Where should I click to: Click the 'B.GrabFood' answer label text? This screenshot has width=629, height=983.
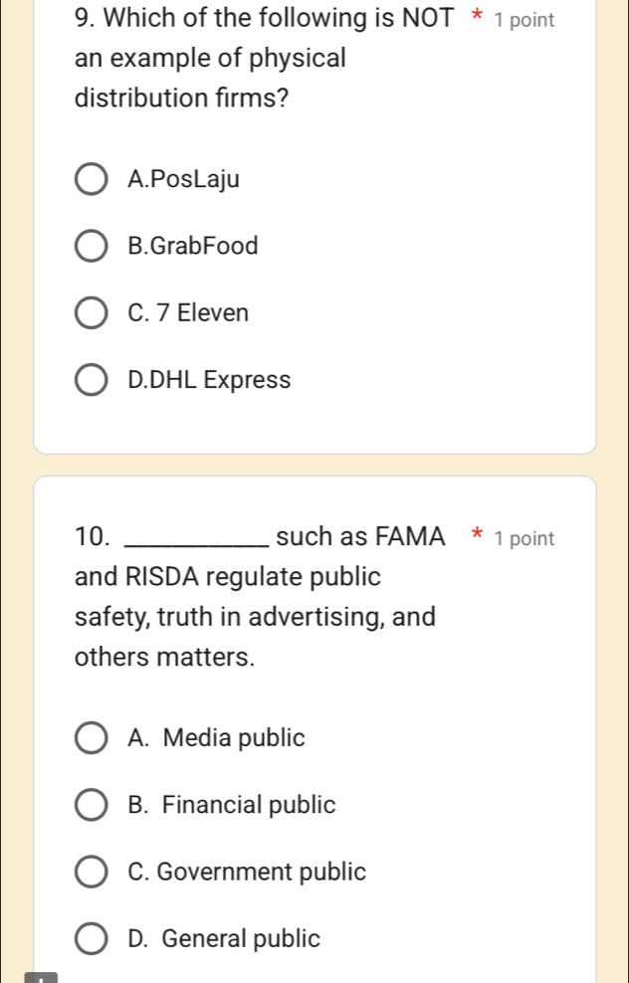(x=193, y=246)
